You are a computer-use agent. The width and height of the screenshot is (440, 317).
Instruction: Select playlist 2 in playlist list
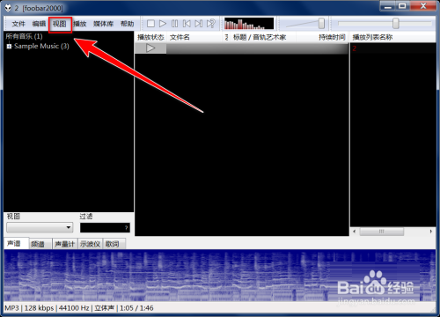click(393, 48)
